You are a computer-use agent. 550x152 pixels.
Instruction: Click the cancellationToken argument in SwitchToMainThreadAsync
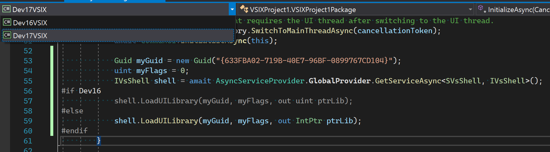coord(395,31)
